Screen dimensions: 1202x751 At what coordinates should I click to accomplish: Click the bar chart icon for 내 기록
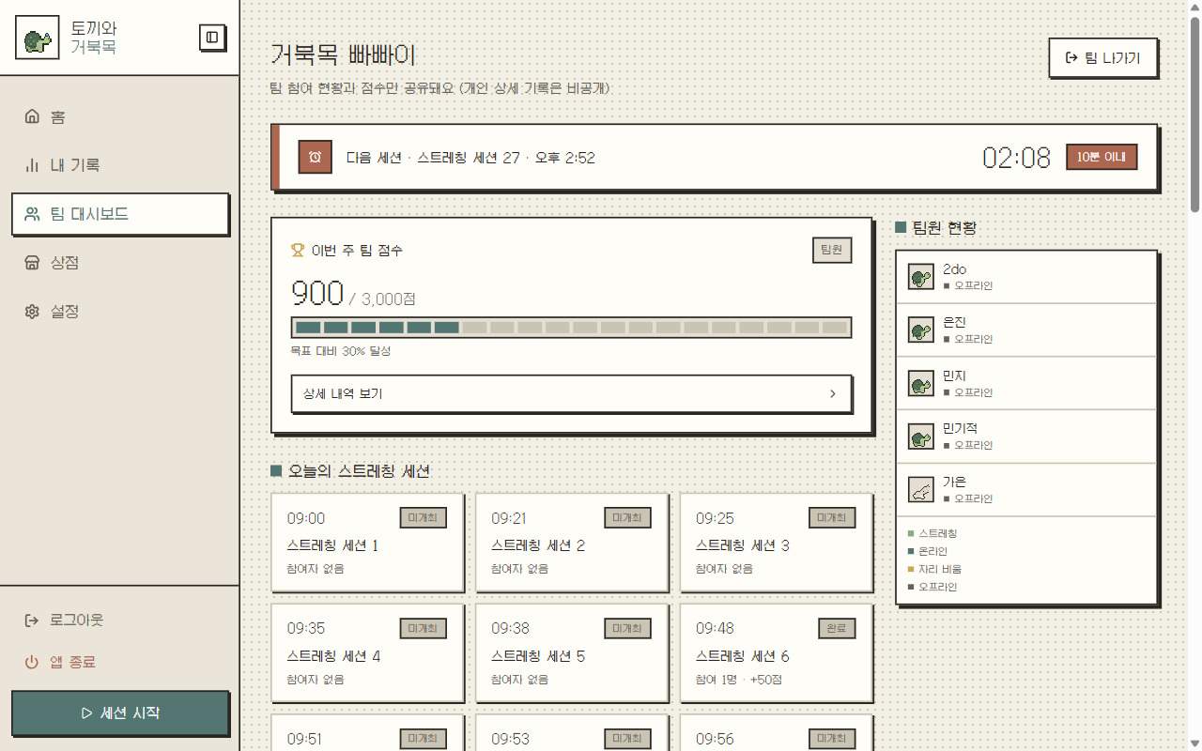click(x=32, y=165)
